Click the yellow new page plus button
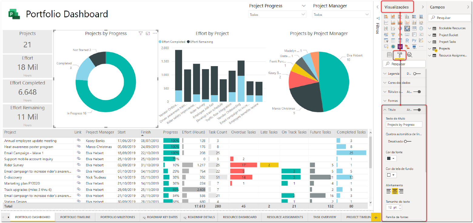Image resolution: width=473 pixels, height=223 pixels. click(x=376, y=217)
